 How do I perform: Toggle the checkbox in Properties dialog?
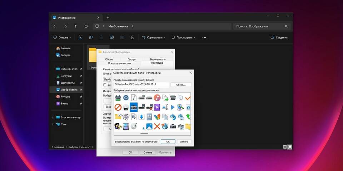point(105,85)
